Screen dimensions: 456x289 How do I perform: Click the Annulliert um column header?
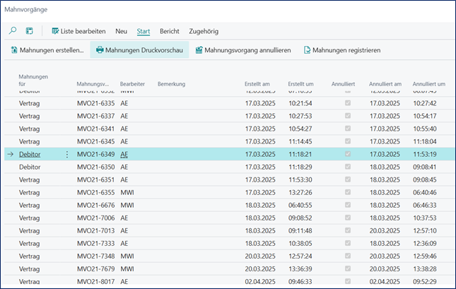click(x=429, y=84)
